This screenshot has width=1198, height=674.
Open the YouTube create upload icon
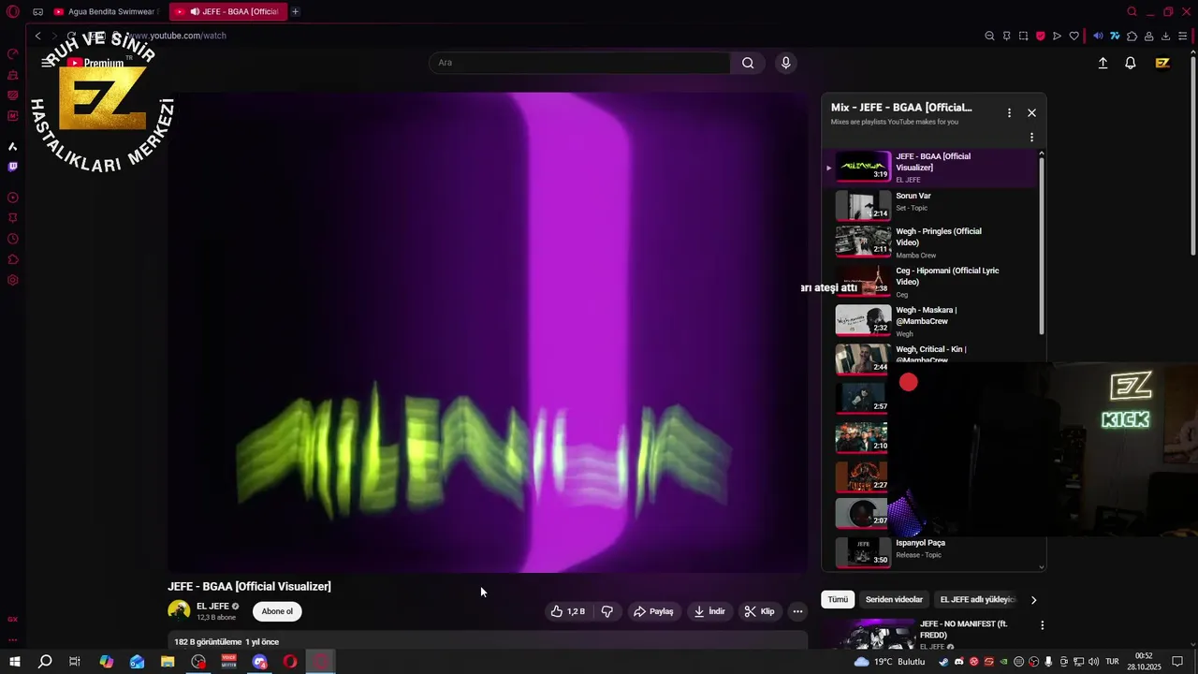point(1103,63)
